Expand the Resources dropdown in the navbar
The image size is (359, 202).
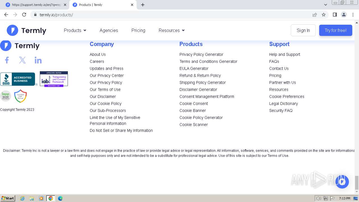tap(172, 30)
